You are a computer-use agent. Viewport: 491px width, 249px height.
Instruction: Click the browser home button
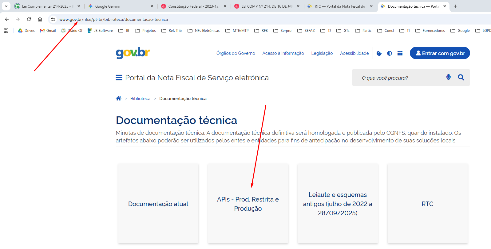click(40, 19)
